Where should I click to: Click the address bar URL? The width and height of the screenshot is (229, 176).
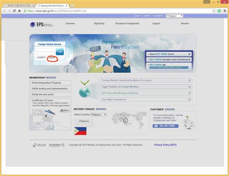click(x=57, y=11)
